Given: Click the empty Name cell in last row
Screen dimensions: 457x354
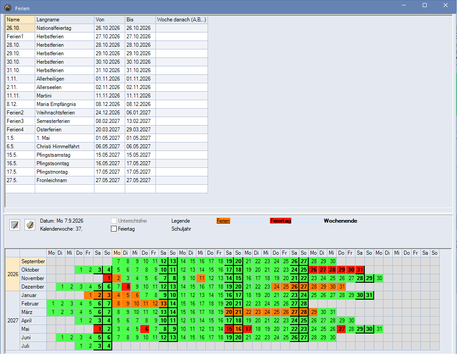Looking at the screenshot, I should coord(20,188).
